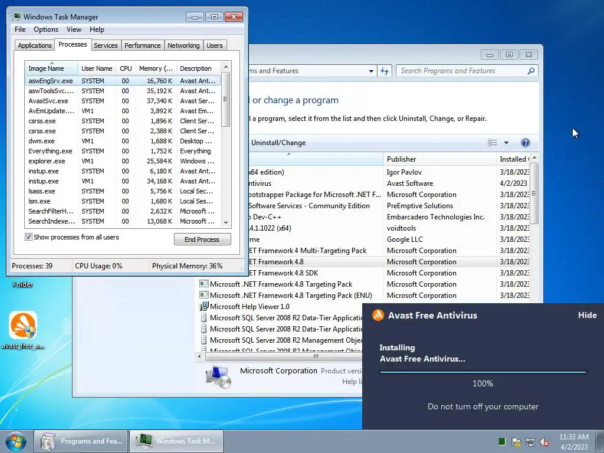Click the icon for .NET Framework 4.8 Targeting Pack (ENU)
This screenshot has height=453, width=604.
point(203,295)
